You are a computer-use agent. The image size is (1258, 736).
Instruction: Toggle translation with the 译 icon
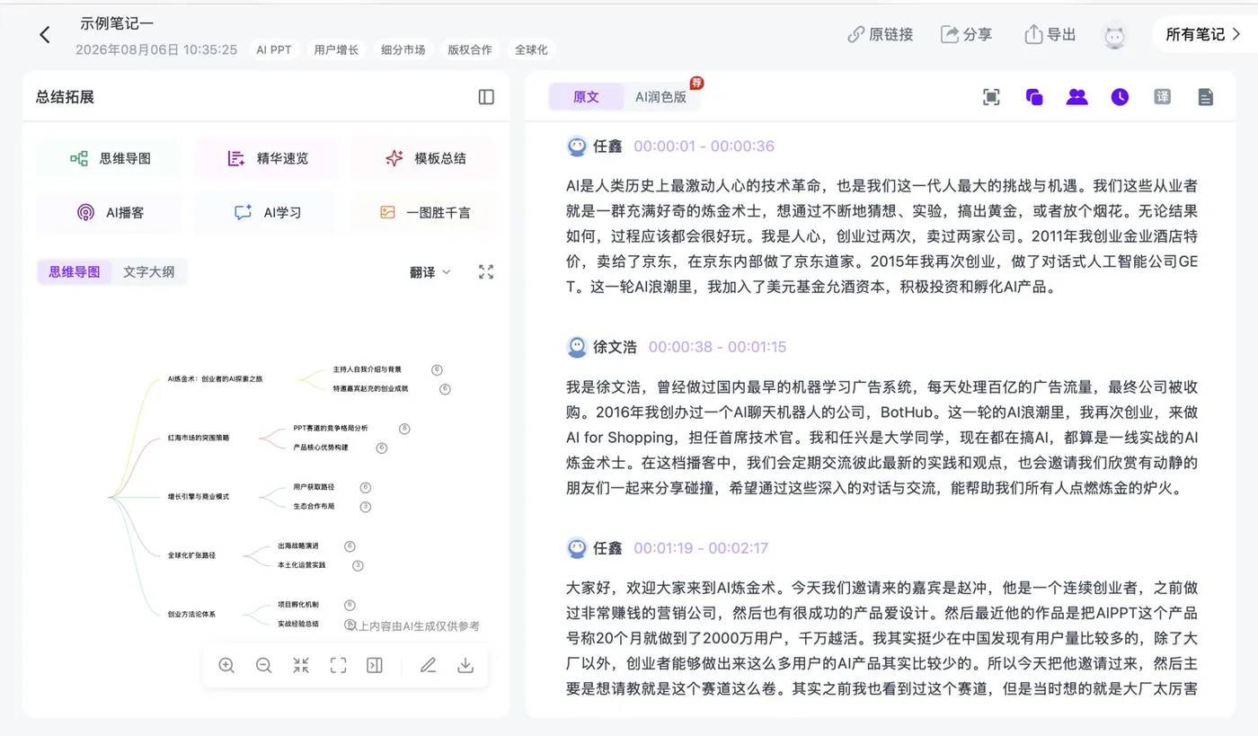(x=1163, y=97)
